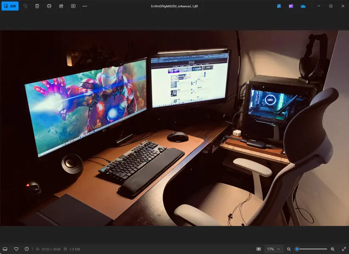Maximize the Photos window
The image size is (349, 254).
[331, 6]
